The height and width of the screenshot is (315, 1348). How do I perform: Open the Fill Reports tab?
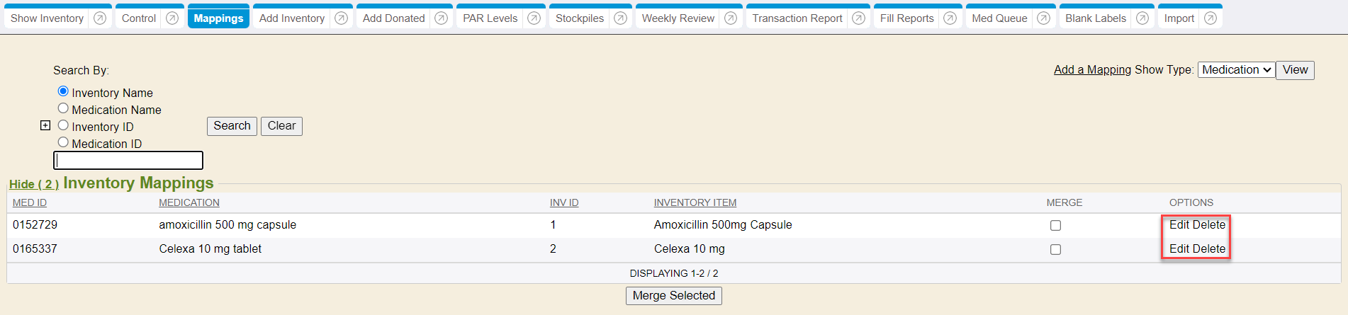(x=906, y=18)
